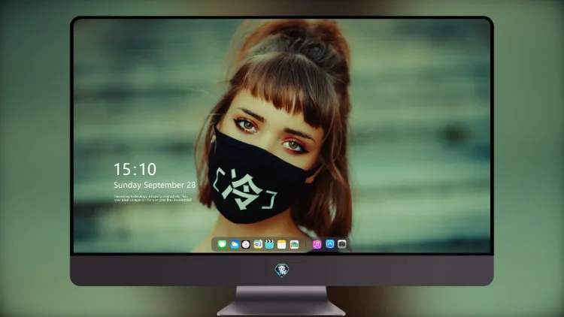Click the logo badge on monitor chin
Screen dimensions: 564x317
click(282, 270)
